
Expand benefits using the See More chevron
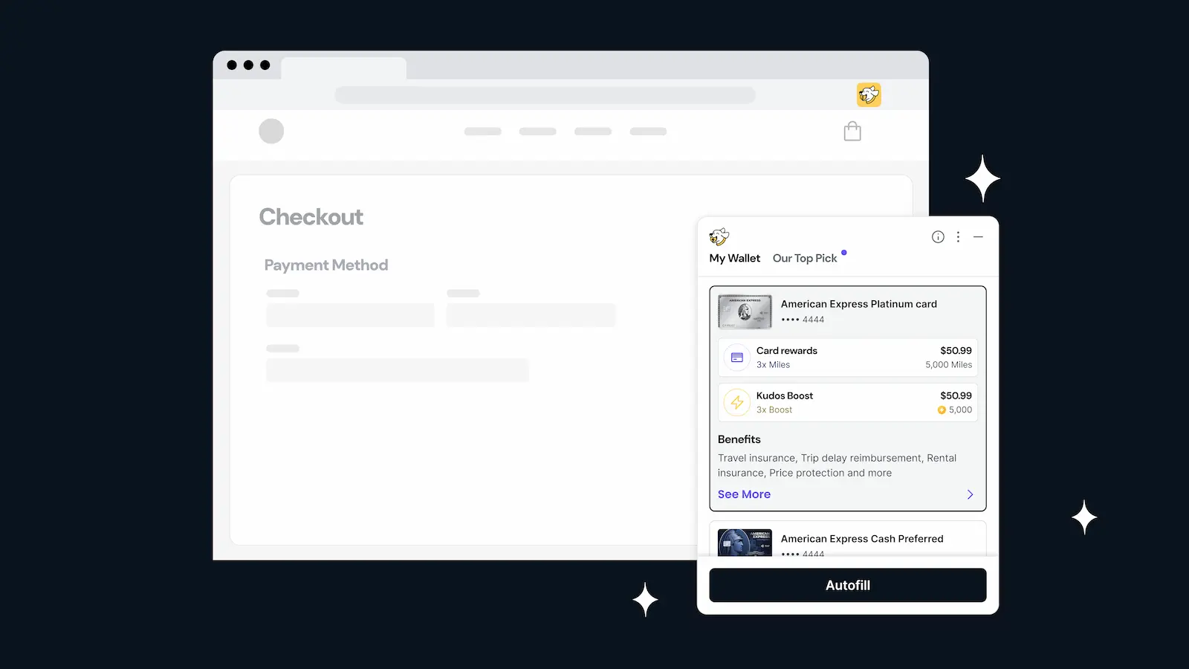[x=969, y=494]
